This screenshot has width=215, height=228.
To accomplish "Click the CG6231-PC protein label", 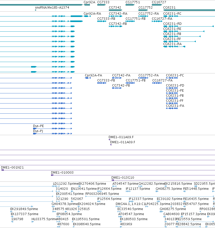I will 175,75.
